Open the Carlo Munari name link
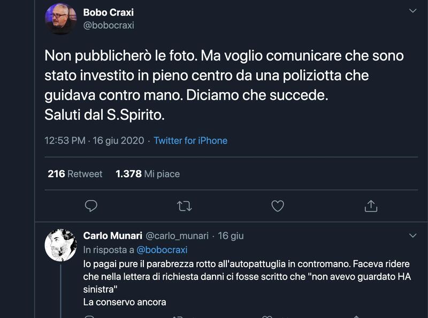Viewport: 428px width, 318px height. tap(112, 236)
